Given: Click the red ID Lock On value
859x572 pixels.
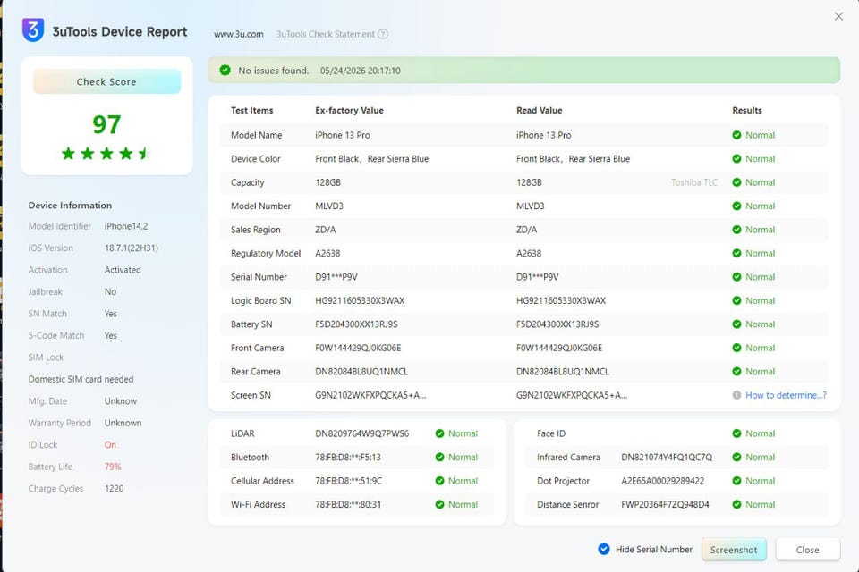Looking at the screenshot, I should [x=110, y=445].
